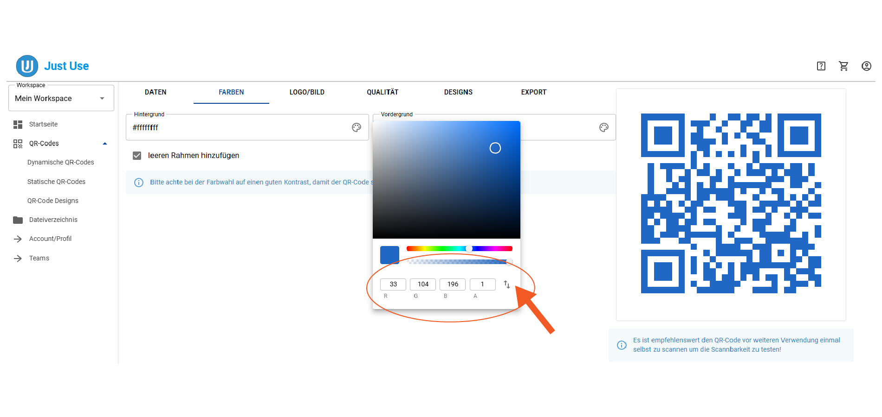Open Statische QR-Codes
The height and width of the screenshot is (417, 882).
pos(56,182)
